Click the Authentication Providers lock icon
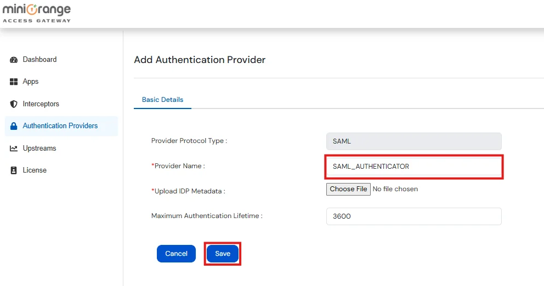This screenshot has height=286, width=544. [14, 126]
